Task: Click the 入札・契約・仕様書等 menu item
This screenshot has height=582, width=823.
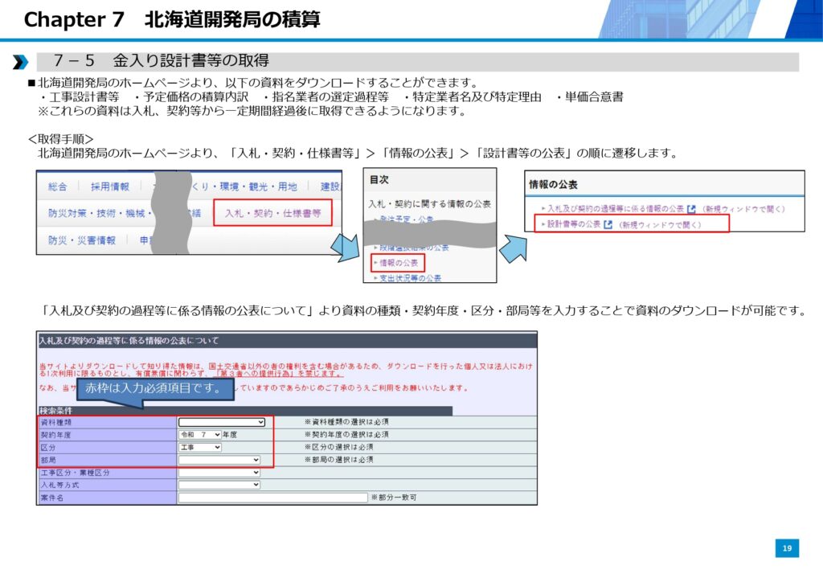Action: click(x=272, y=213)
